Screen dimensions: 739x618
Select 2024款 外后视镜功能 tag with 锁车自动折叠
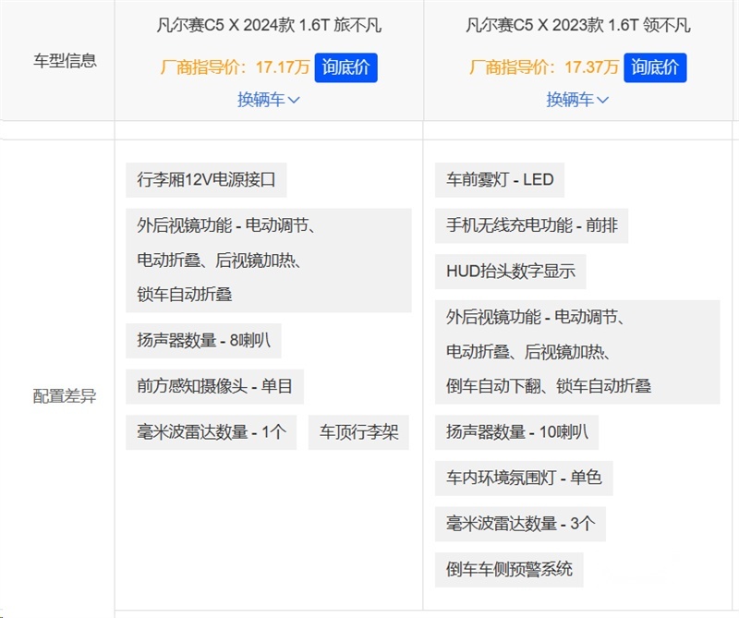pos(269,261)
